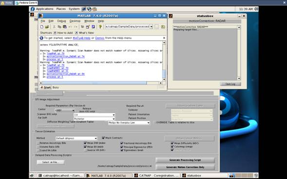Click the open file icon in MATLAB toolbar
The width and height of the screenshot is (287, 179).
tap(47, 27)
